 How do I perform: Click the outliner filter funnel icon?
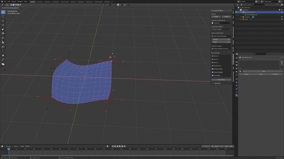[x=278, y=5]
